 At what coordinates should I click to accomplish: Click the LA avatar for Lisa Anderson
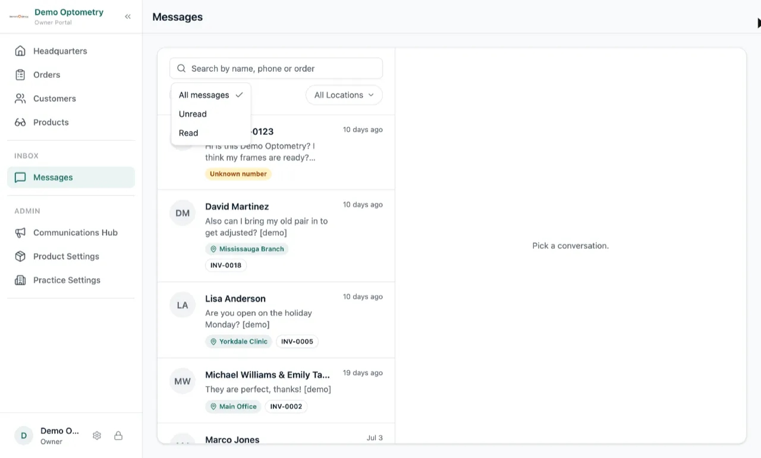(183, 305)
